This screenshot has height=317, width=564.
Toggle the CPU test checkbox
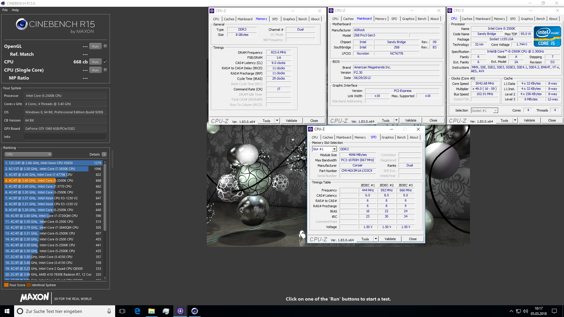click(105, 62)
